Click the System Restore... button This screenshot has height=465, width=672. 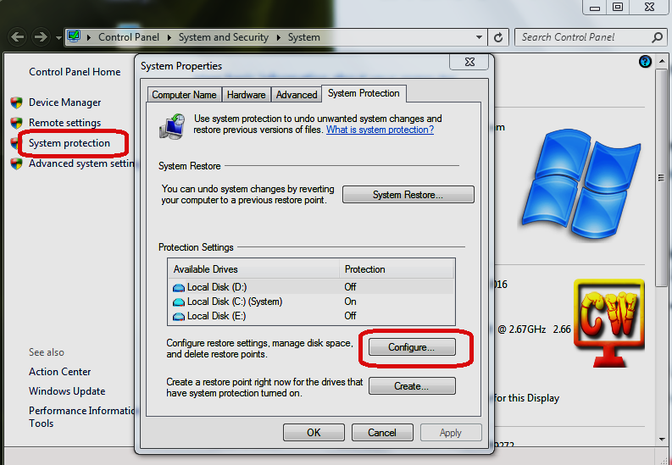coord(408,195)
